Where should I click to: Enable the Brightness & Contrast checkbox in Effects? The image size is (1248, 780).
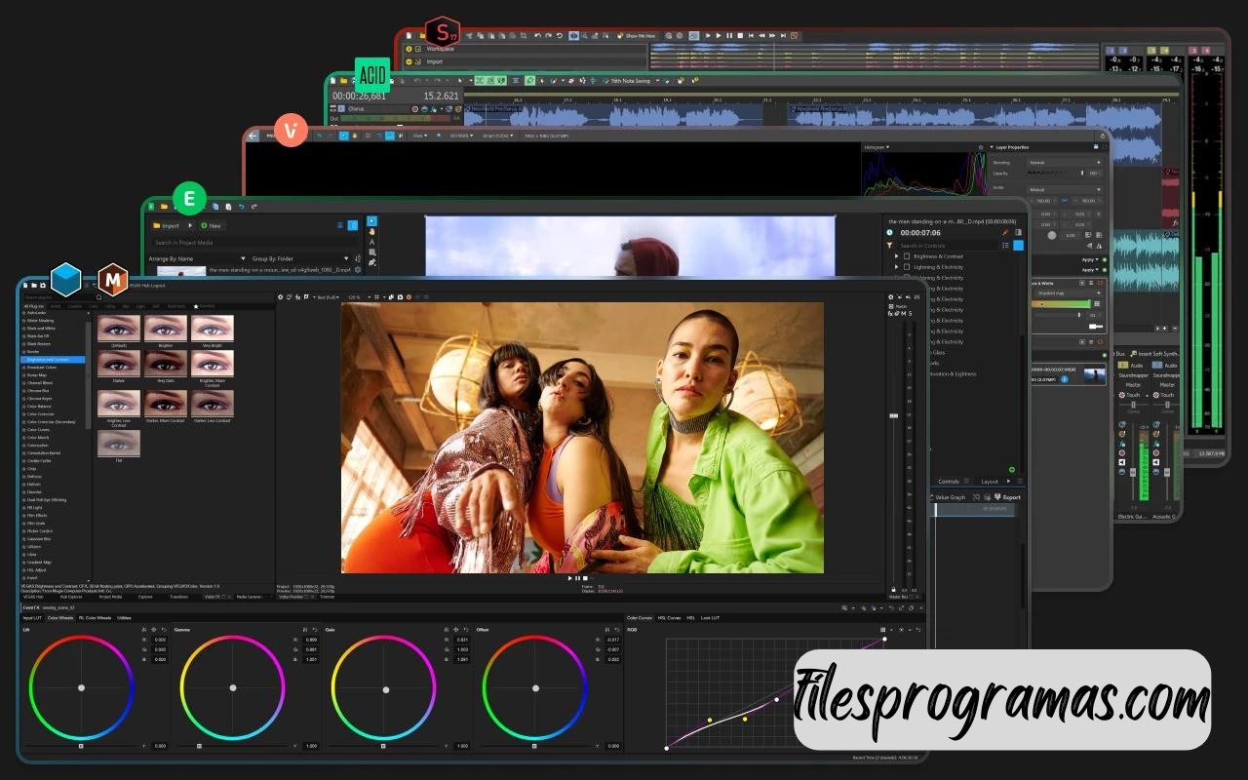[907, 256]
